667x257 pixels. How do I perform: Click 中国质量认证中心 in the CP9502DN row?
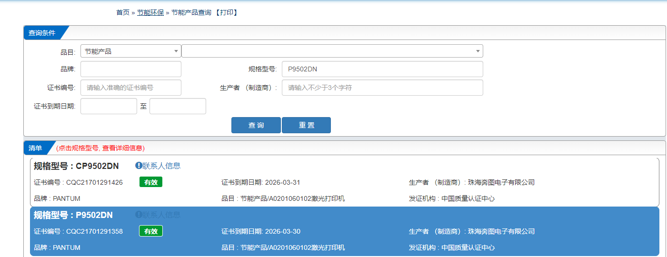click(x=468, y=198)
